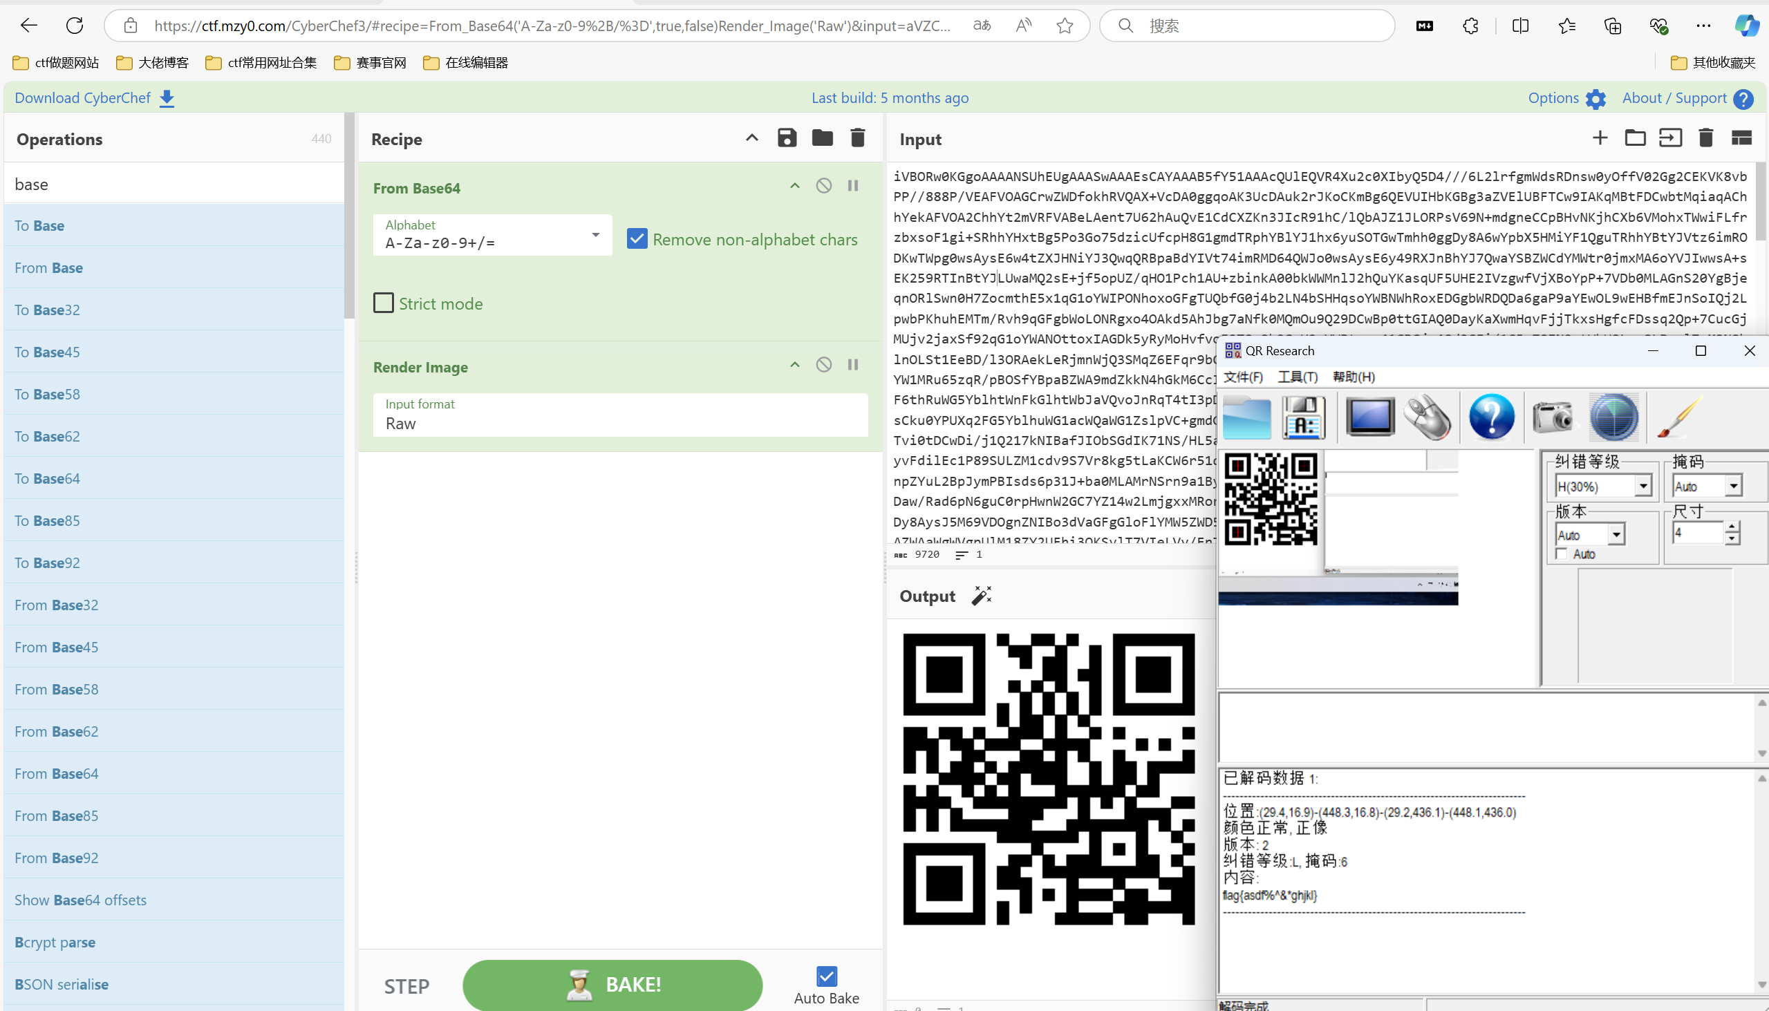Open Render Image Input format dropdown
The width and height of the screenshot is (1769, 1011).
620,415
